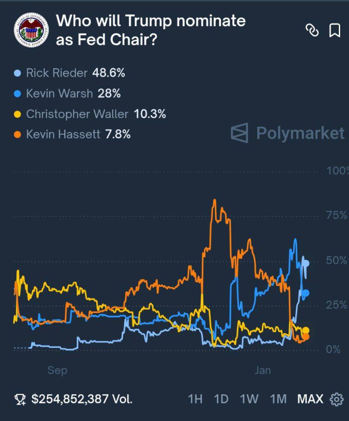349x421 pixels.
Task: Copy the market link via chain icon
Action: point(312,31)
